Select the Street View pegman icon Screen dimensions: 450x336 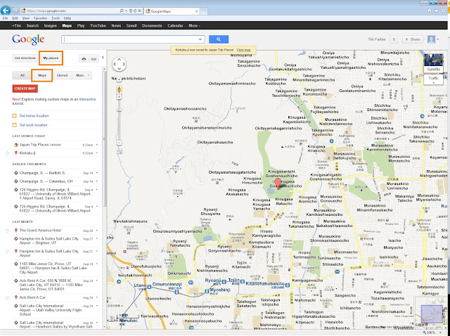pyautogui.click(x=119, y=90)
